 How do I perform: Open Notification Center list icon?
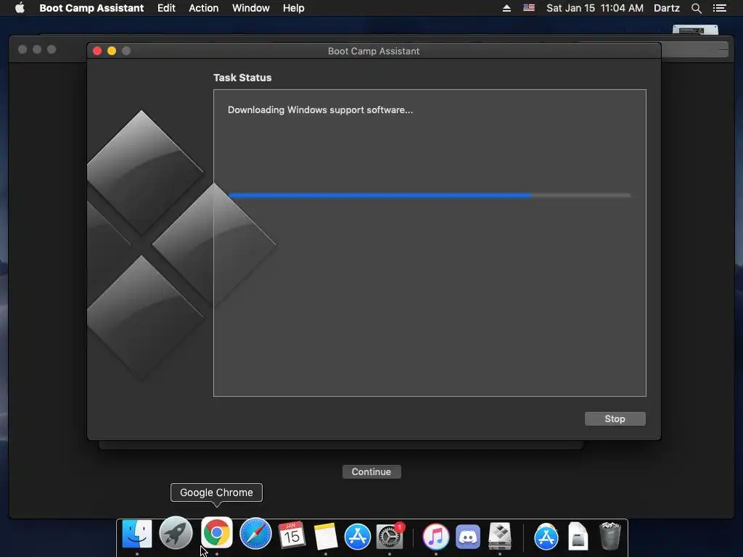point(719,8)
